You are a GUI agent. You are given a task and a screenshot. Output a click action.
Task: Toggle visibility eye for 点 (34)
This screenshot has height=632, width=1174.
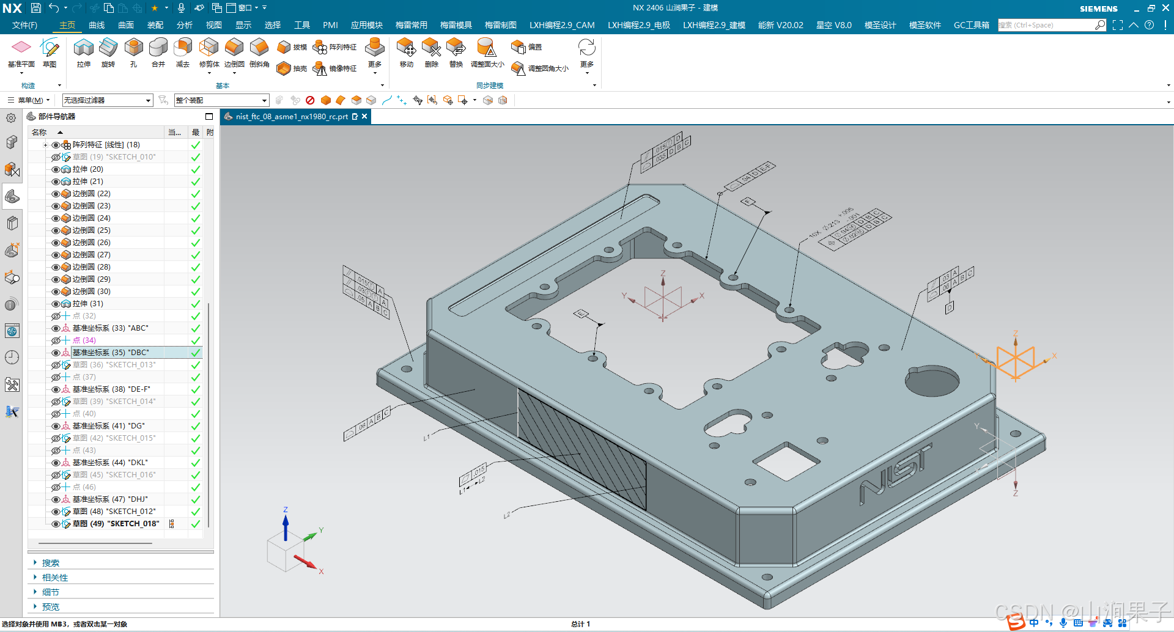click(56, 340)
